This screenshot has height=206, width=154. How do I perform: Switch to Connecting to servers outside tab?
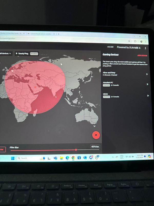[41, 34]
